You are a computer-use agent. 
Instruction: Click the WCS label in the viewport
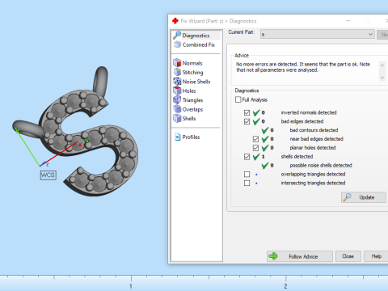click(48, 175)
